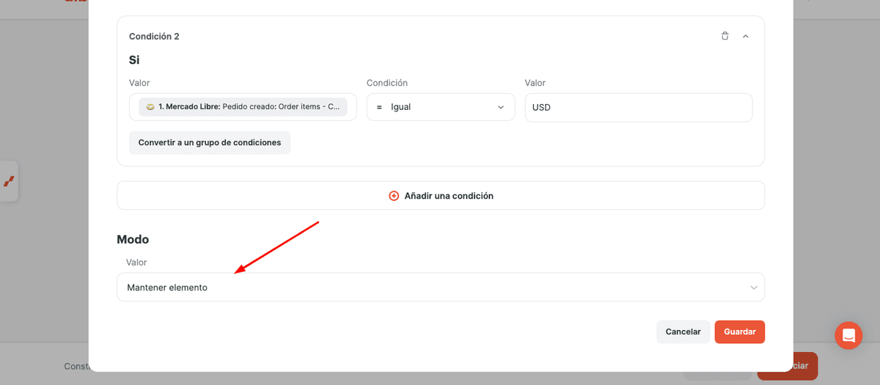Image resolution: width=880 pixels, height=385 pixels.
Task: Click the Cancelar button
Action: point(683,331)
